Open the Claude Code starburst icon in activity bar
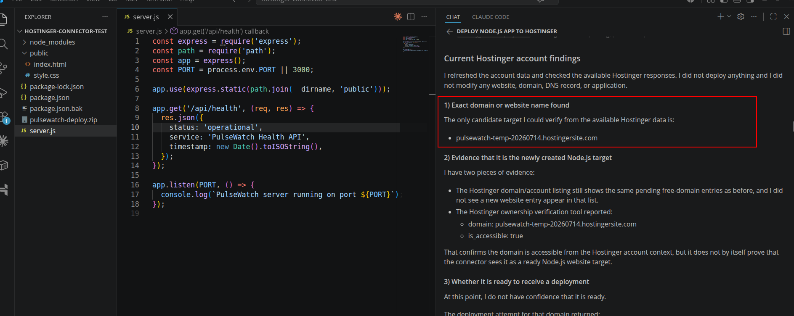Viewport: 794px width, 316px height. click(x=4, y=141)
